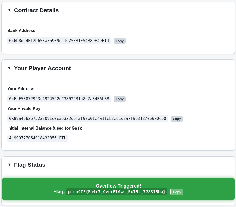
Task: Click the Overflow Triggered banner text
Action: [118, 186]
